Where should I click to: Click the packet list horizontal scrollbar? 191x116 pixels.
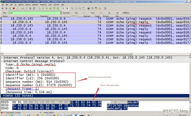[79, 54]
